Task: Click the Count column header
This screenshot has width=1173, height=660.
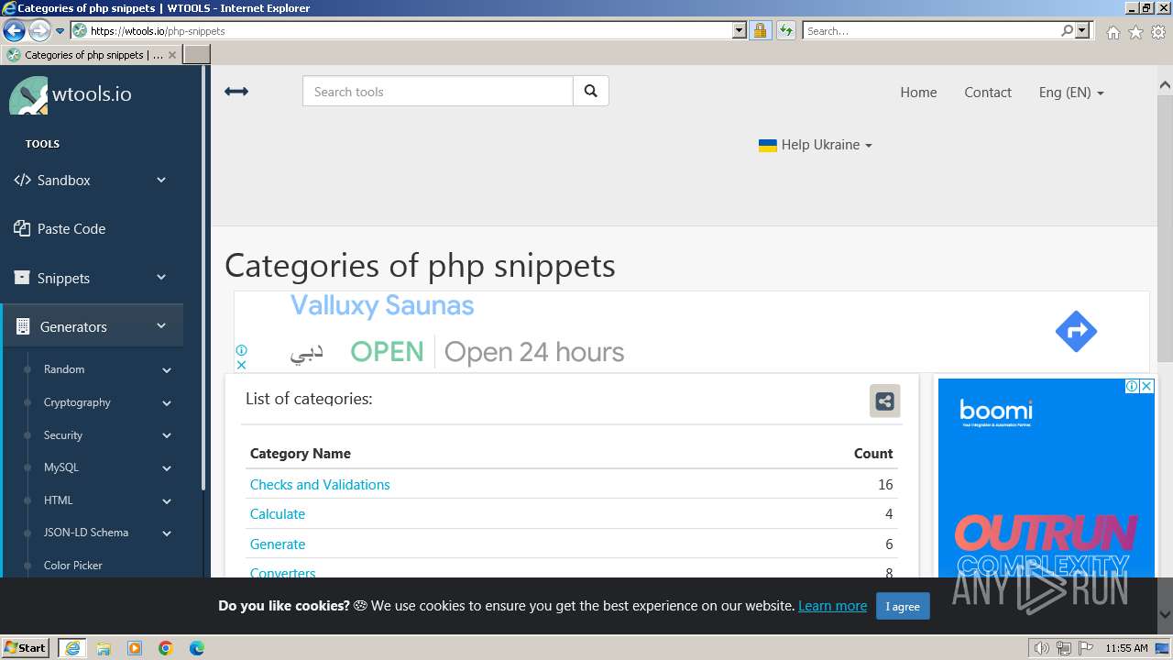Action: [872, 454]
